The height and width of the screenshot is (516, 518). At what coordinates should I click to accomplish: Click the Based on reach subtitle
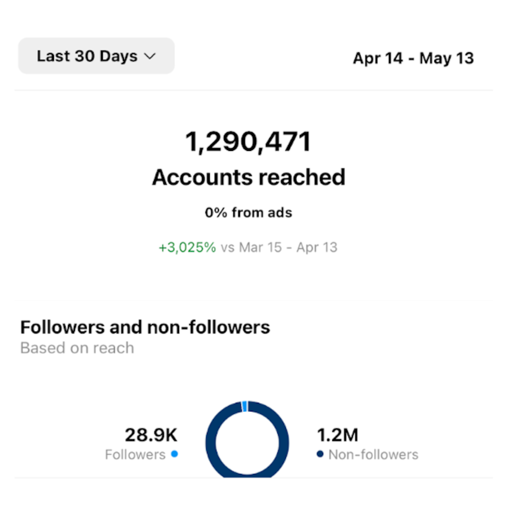click(77, 348)
